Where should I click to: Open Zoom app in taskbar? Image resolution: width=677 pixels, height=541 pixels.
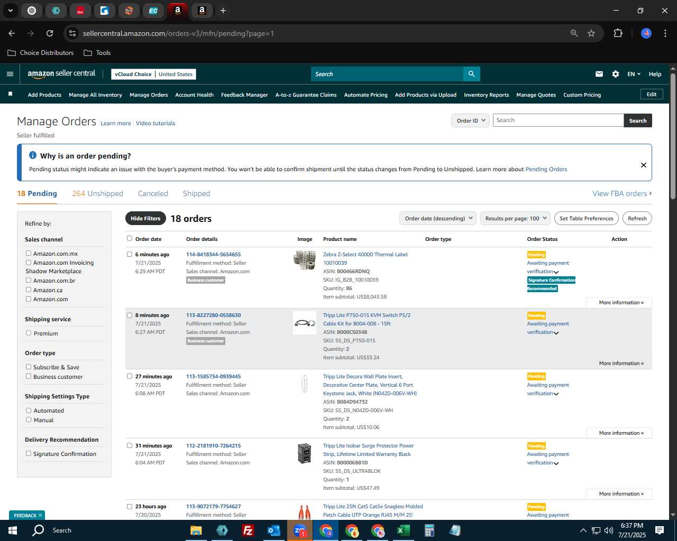click(x=300, y=530)
